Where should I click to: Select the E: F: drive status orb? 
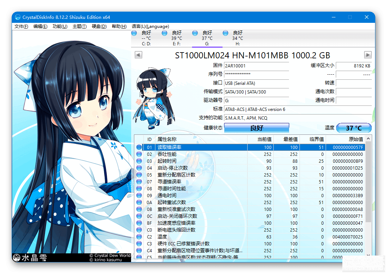(164, 33)
